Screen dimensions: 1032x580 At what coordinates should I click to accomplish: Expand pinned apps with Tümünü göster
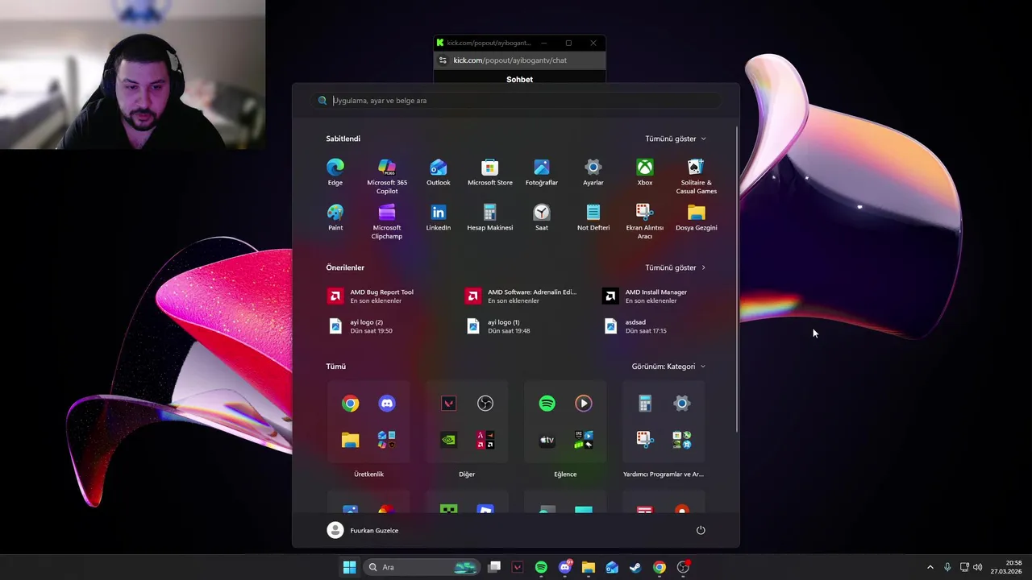(x=676, y=139)
